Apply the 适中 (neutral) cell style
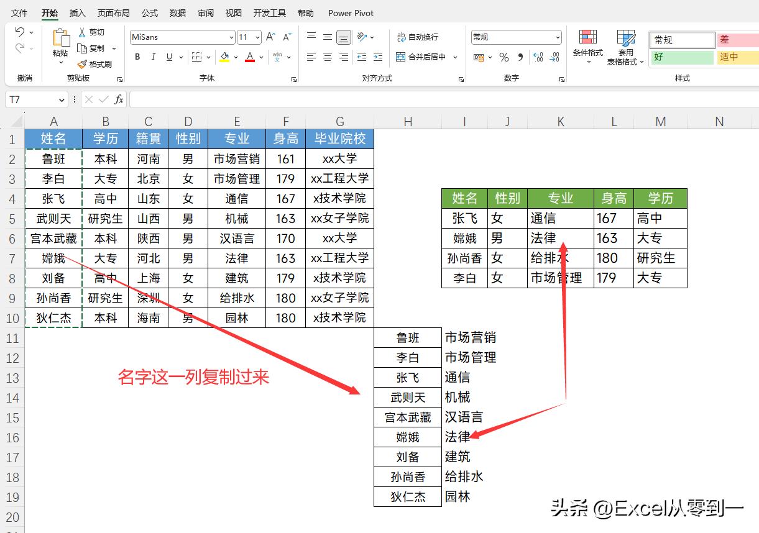 [x=738, y=57]
